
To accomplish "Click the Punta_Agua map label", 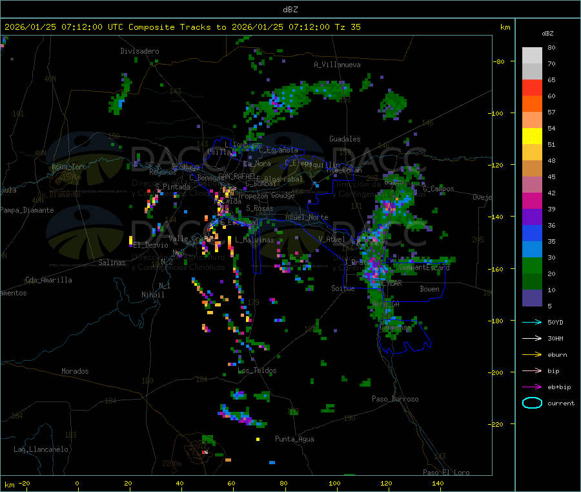I will (x=294, y=439).
